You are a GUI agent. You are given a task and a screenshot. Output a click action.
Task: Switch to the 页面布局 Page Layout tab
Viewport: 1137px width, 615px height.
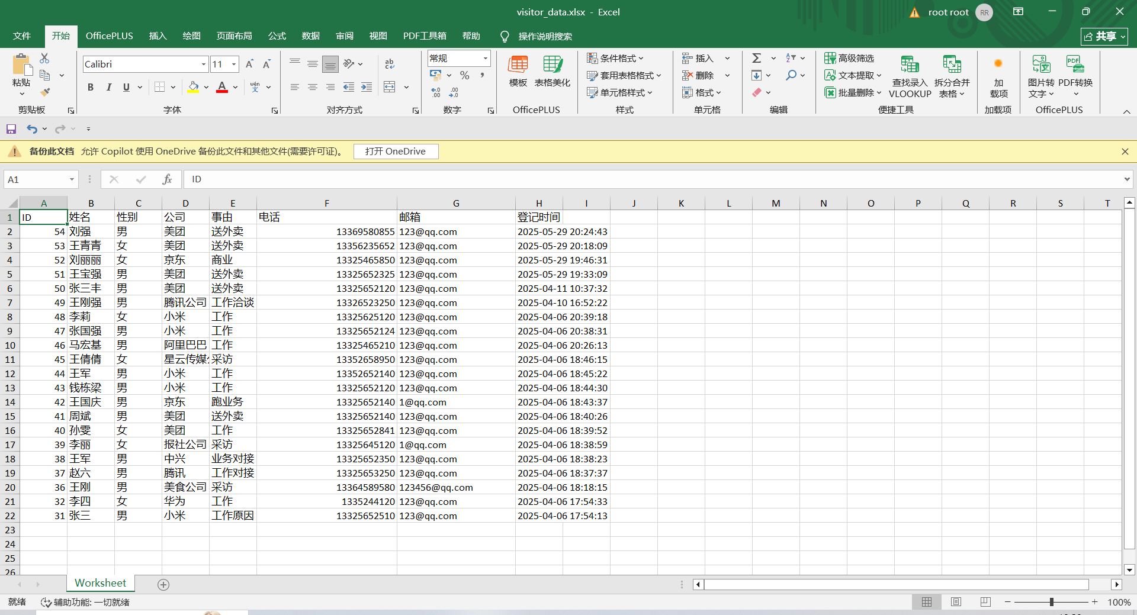pos(234,36)
